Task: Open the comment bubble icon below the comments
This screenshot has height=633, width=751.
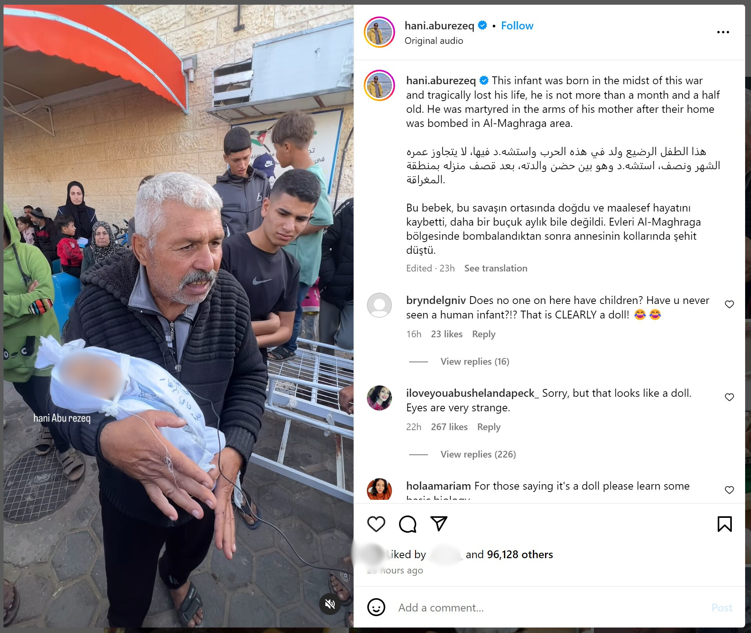Action: point(407,524)
